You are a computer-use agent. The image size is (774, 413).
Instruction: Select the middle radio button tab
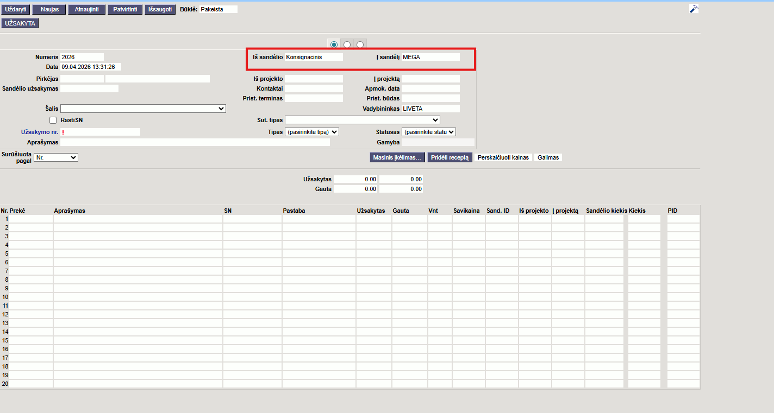(x=347, y=45)
